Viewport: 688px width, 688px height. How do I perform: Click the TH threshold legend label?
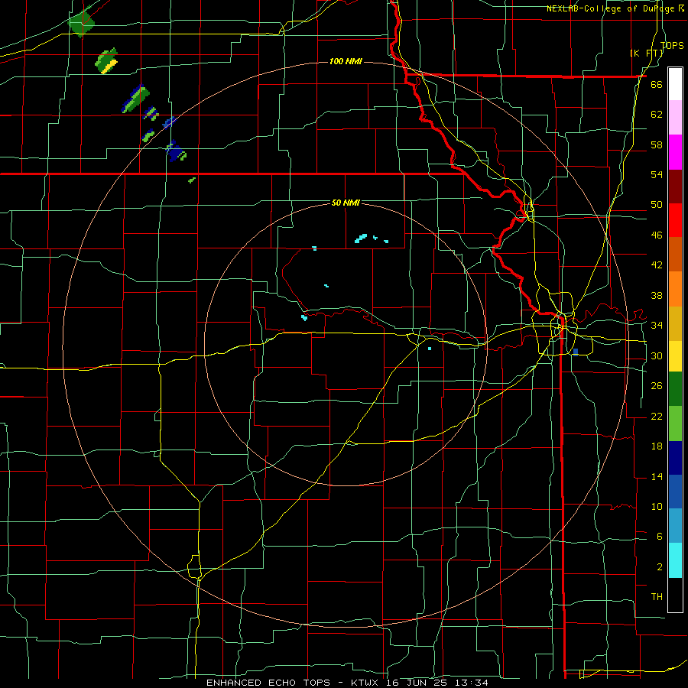coord(657,597)
